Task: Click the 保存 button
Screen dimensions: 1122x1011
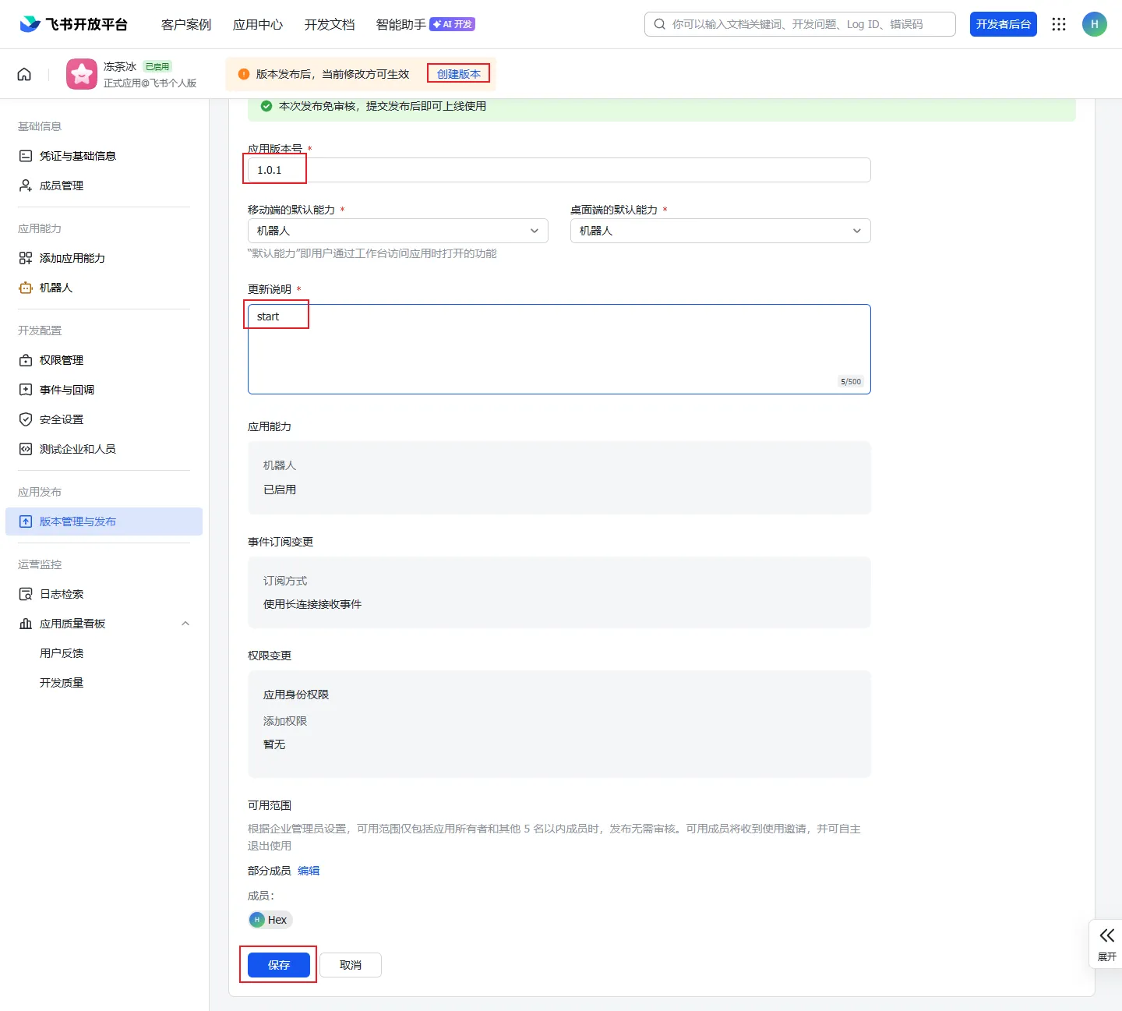Action: click(279, 965)
